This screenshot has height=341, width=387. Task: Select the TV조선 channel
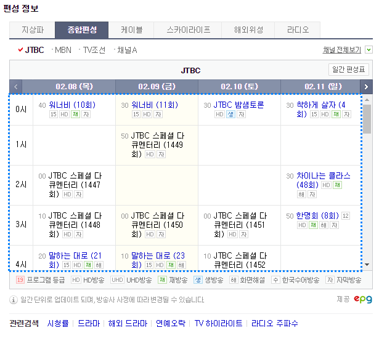94,50
